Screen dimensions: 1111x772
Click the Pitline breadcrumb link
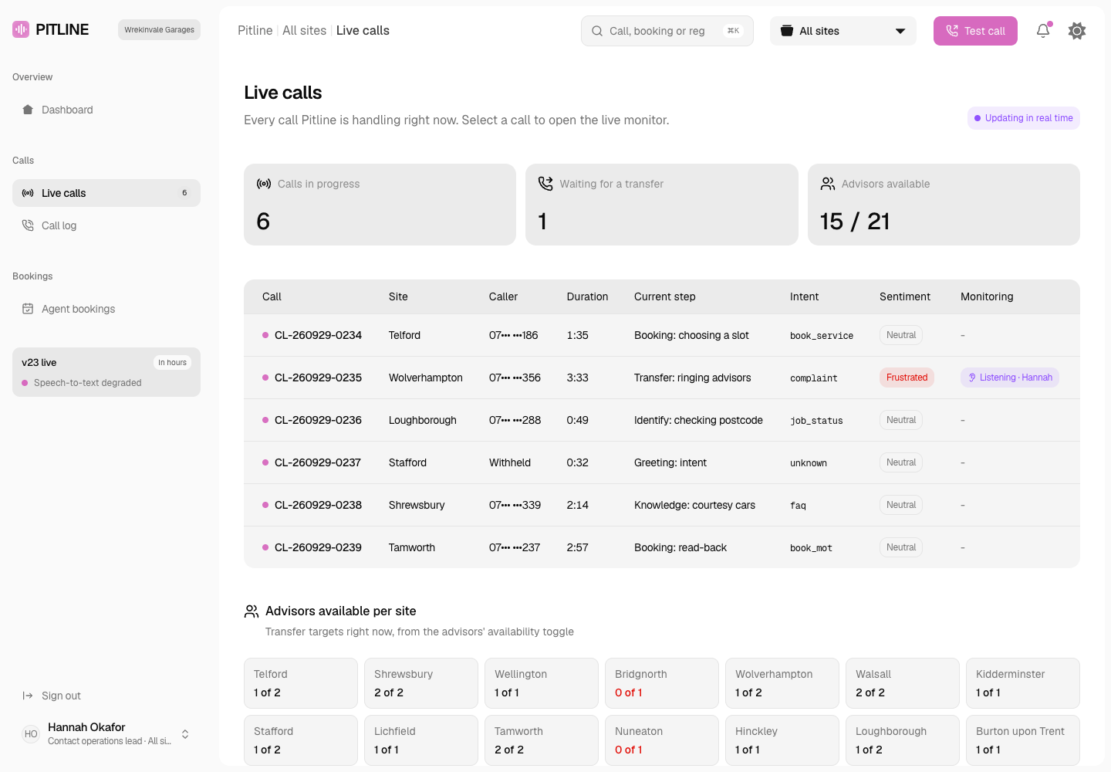255,31
